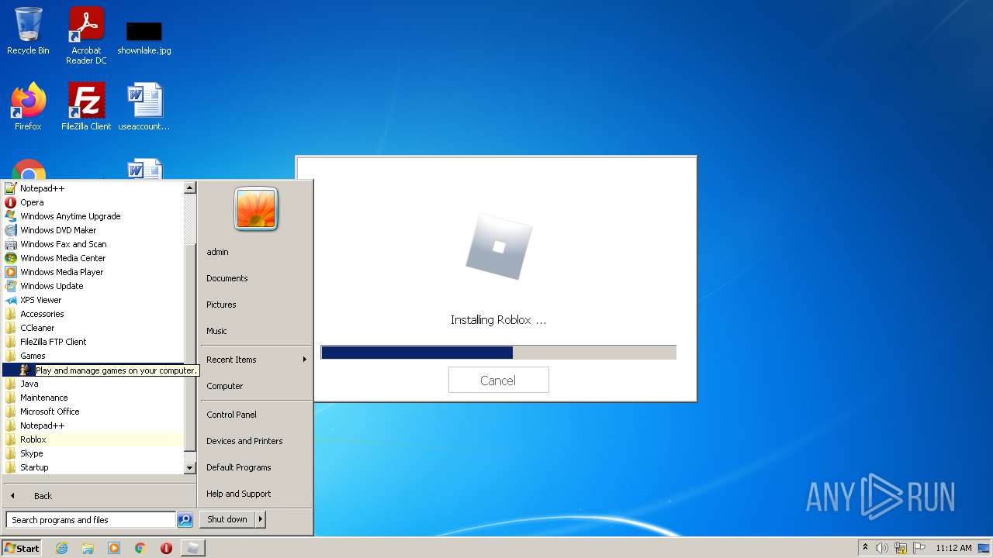This screenshot has height=558, width=993.
Task: Open the FileZilla Client desktop shortcut
Action: (86, 106)
